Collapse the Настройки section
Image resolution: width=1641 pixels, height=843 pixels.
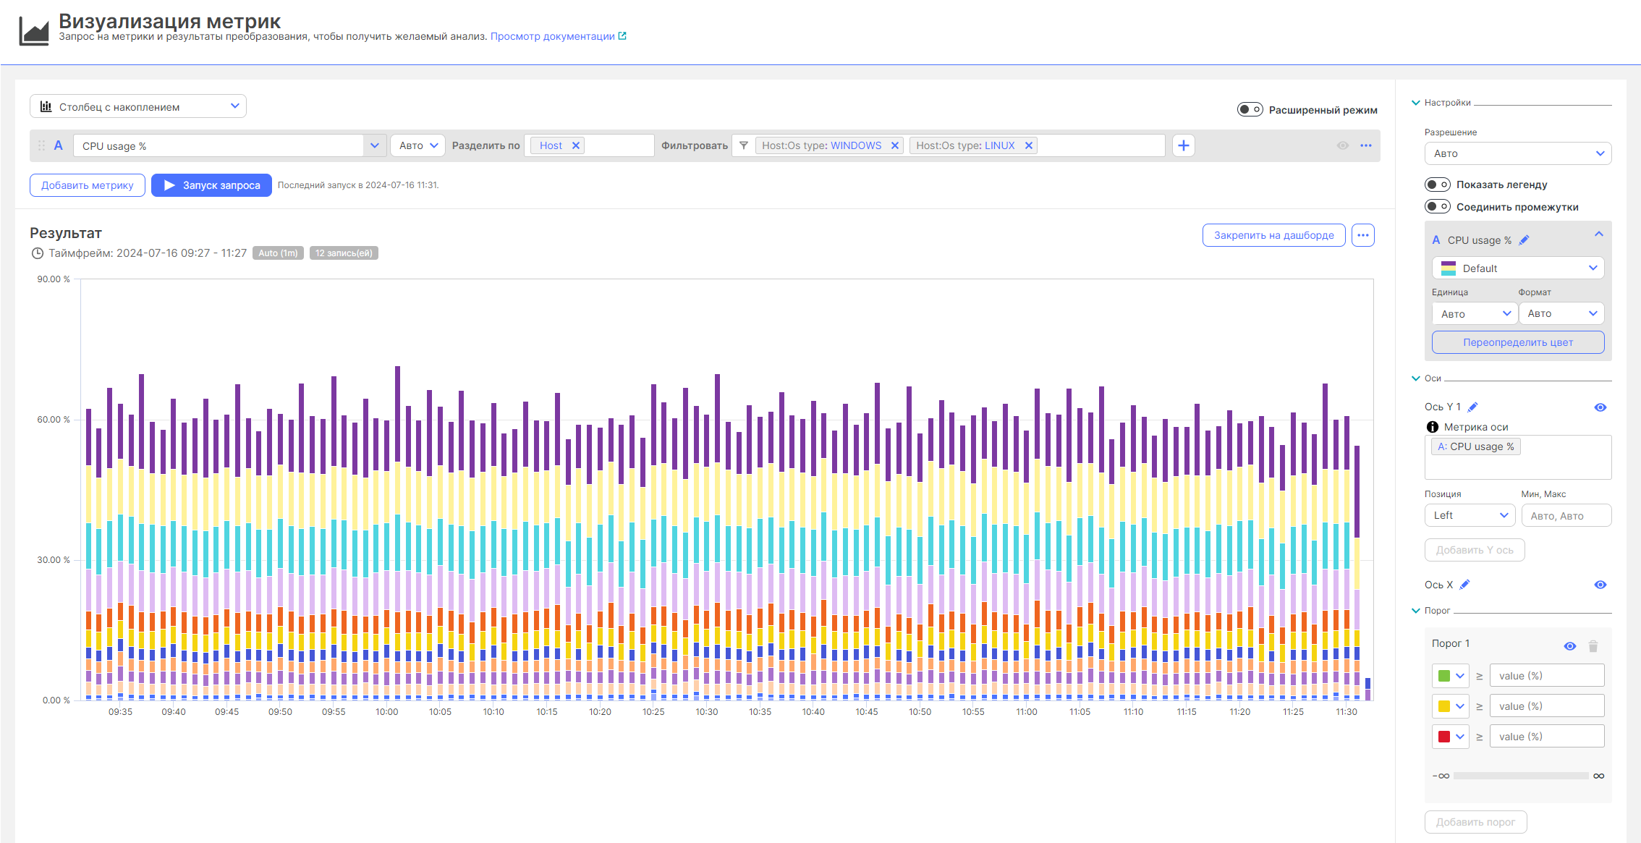[1416, 103]
